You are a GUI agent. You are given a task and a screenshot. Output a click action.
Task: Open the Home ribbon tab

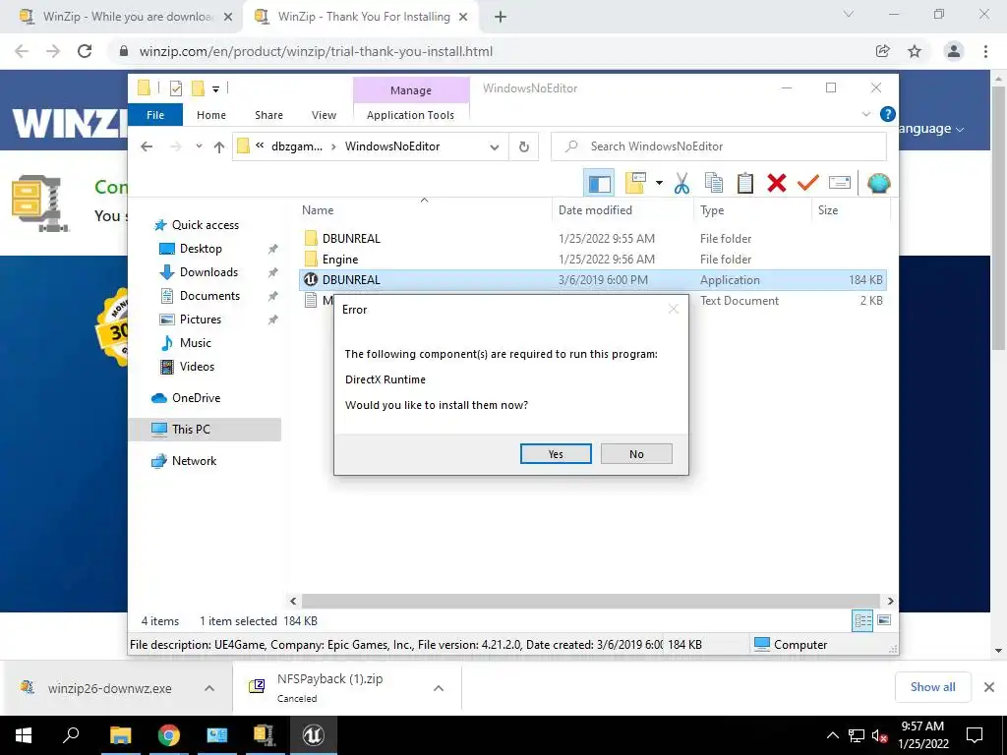tap(211, 115)
